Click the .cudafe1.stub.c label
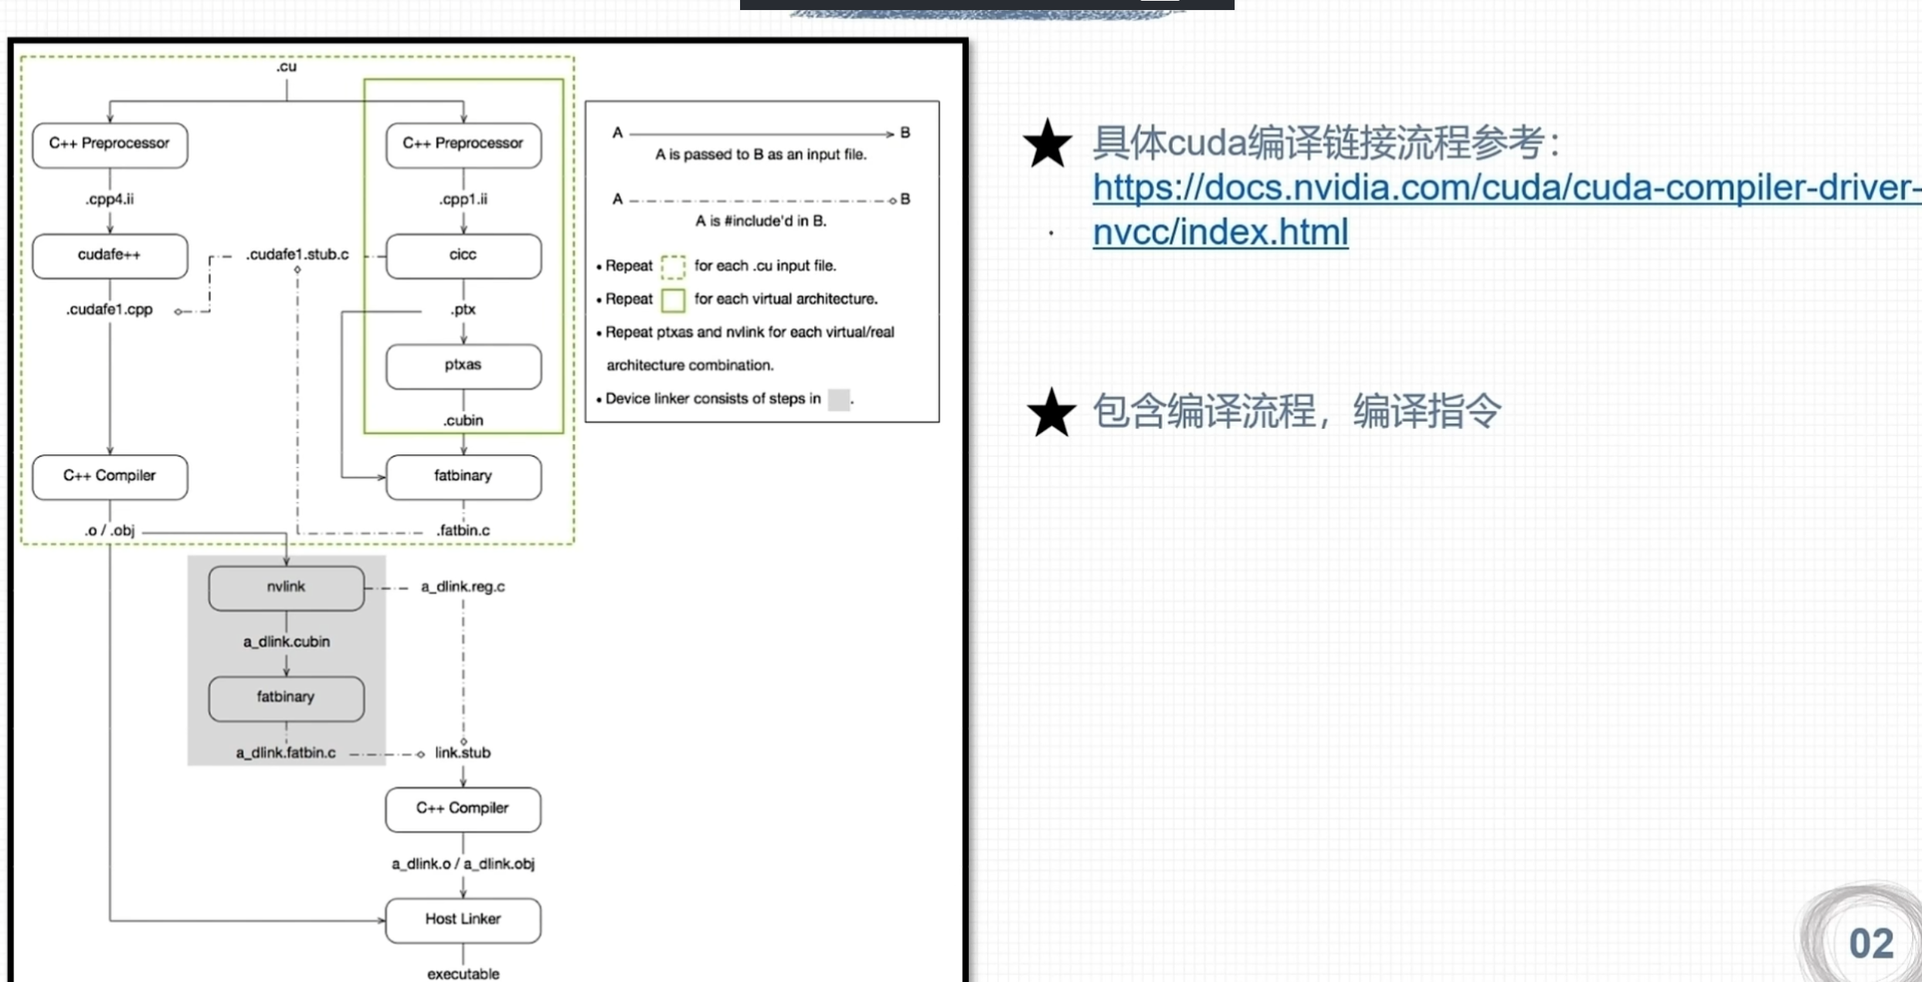This screenshot has height=982, width=1922. point(297,254)
